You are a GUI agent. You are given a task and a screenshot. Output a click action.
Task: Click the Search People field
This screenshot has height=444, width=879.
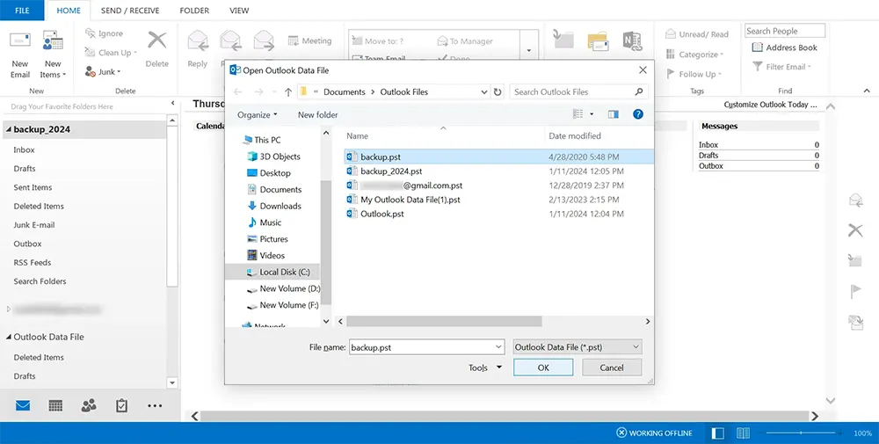(785, 31)
